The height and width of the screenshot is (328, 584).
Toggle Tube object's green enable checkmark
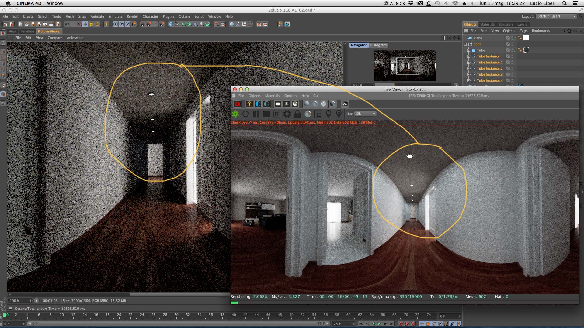[x=515, y=51]
